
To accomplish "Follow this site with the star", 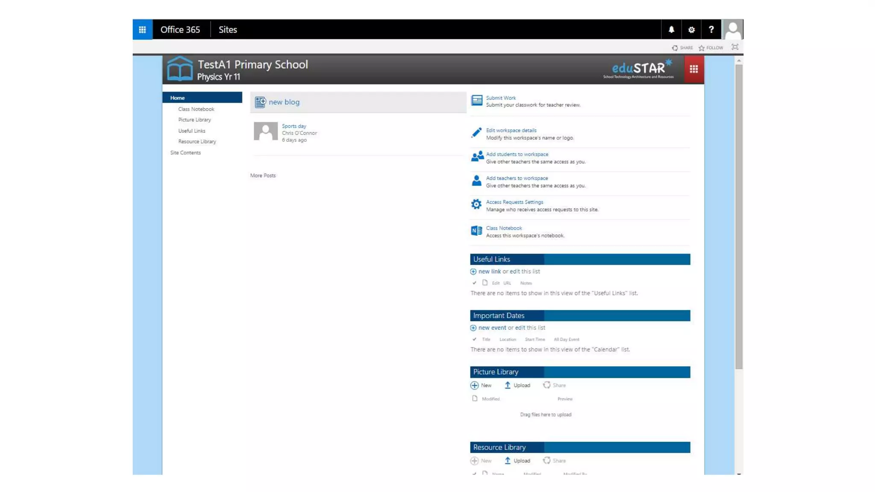I will [711, 48].
